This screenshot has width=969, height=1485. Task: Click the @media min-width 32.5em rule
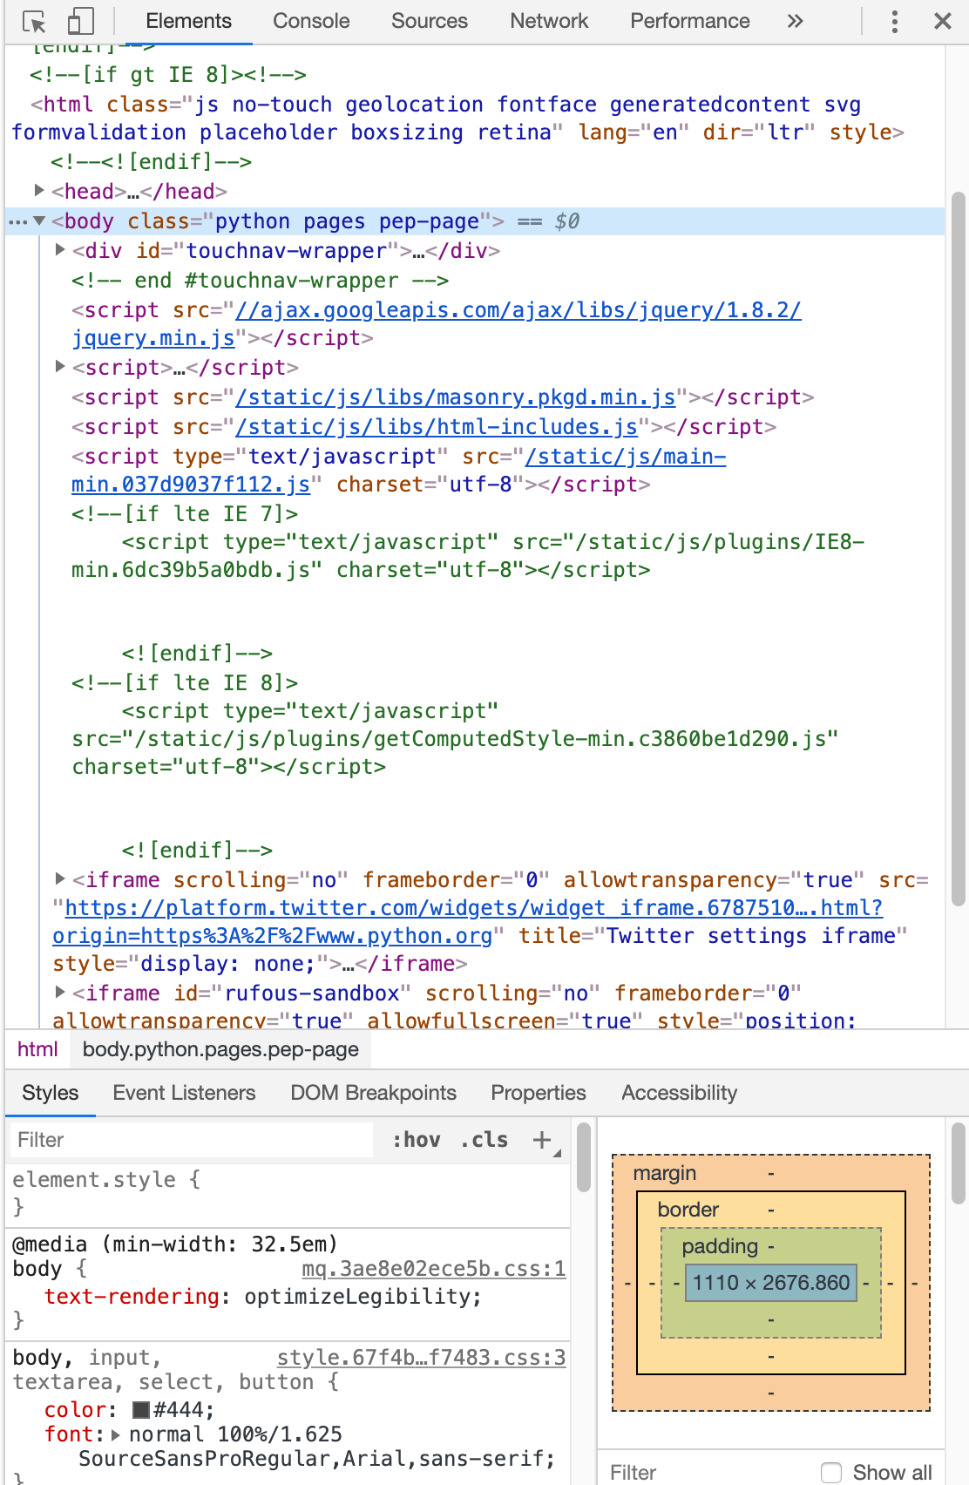click(174, 1244)
